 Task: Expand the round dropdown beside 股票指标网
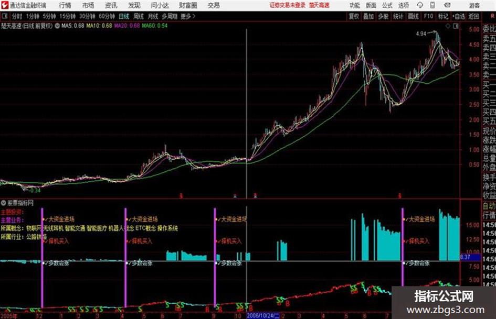coord(4,203)
